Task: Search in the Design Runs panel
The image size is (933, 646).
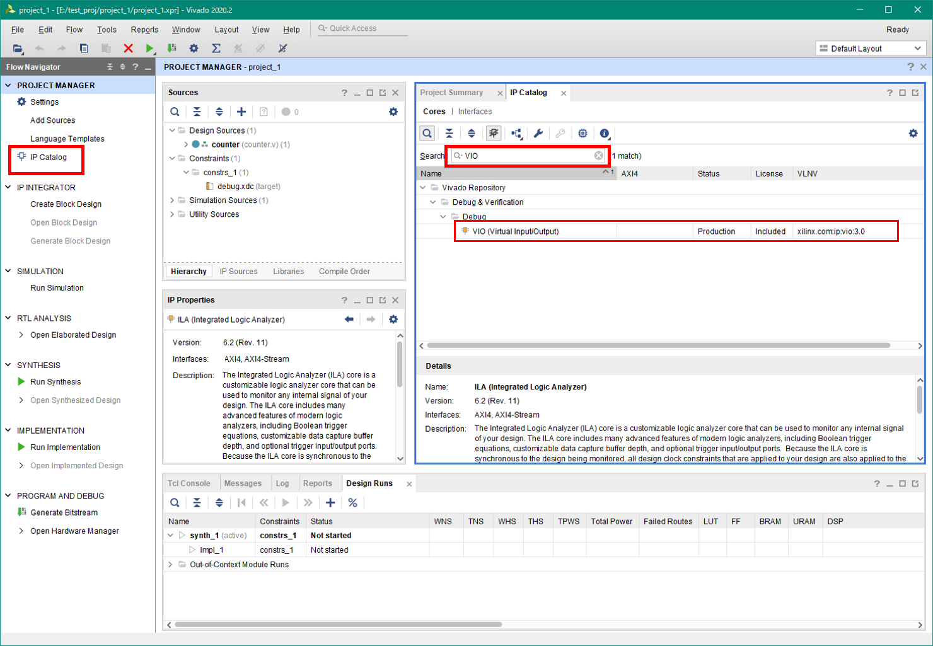Action: [175, 502]
